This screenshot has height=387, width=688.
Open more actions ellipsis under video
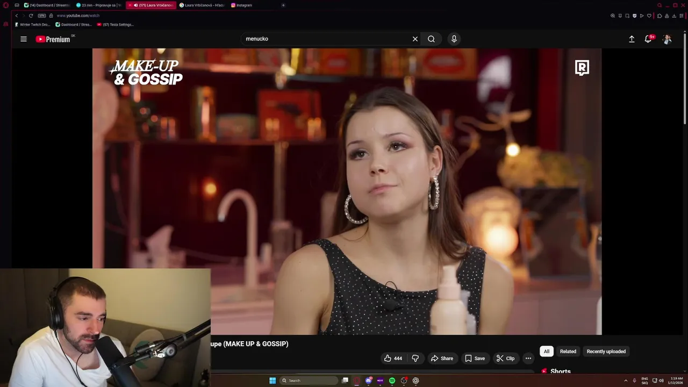click(x=528, y=359)
